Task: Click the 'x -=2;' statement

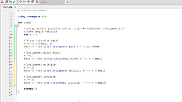Action: (28, 56)
